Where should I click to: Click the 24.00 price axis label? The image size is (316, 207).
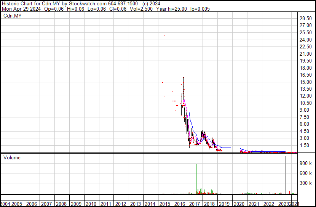306,40
